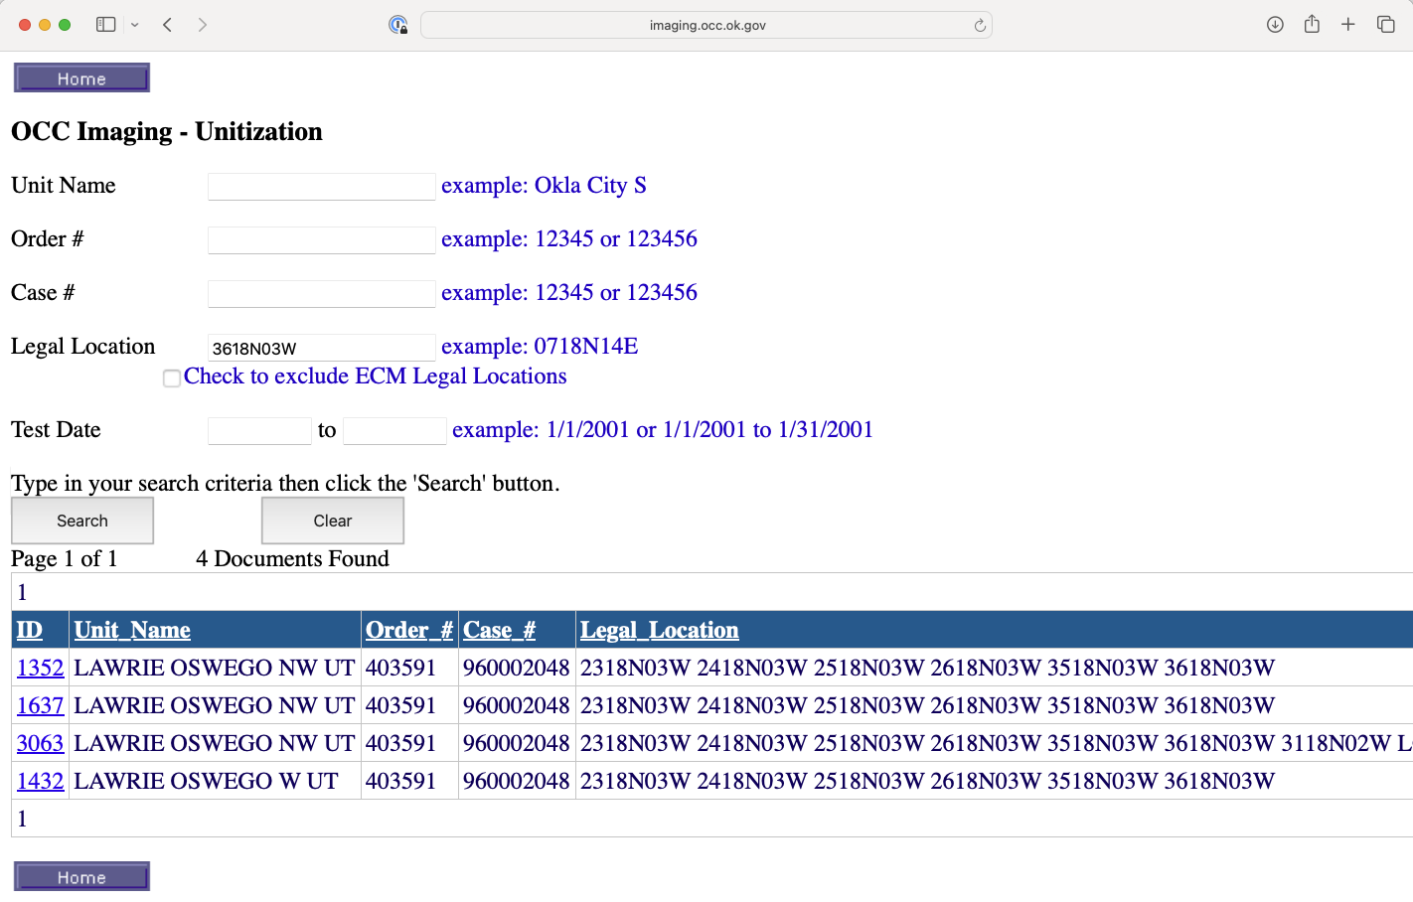Go forward with the browser forward arrow
The image size is (1413, 902).
coord(203,25)
